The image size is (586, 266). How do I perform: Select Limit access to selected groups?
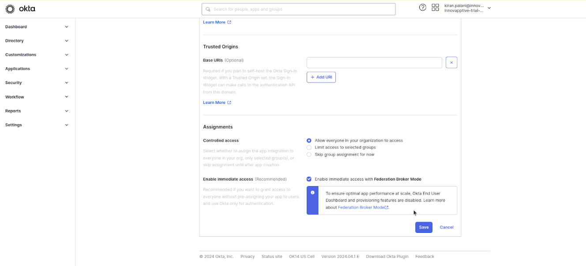pyautogui.click(x=309, y=148)
